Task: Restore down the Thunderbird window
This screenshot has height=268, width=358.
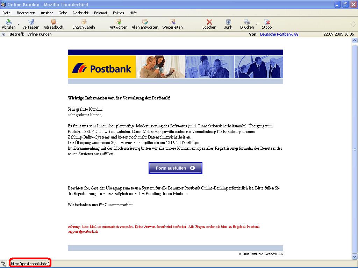Action: point(345,4)
